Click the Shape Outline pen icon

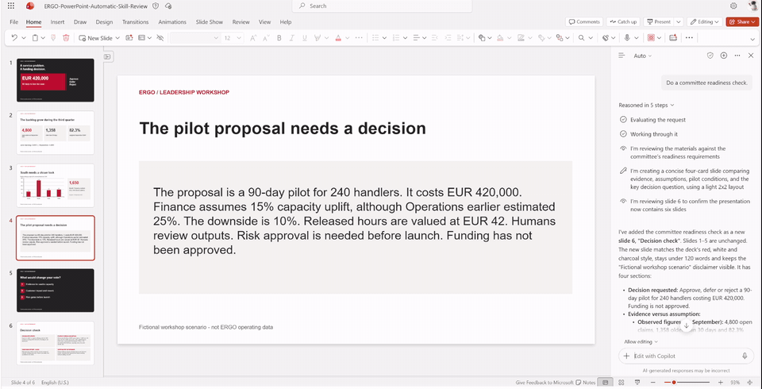[521, 37]
